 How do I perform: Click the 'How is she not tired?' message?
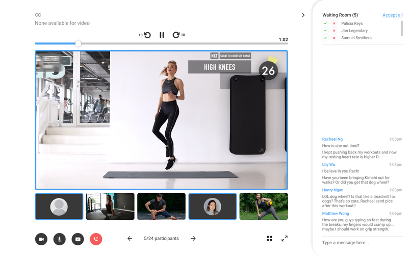(x=341, y=146)
